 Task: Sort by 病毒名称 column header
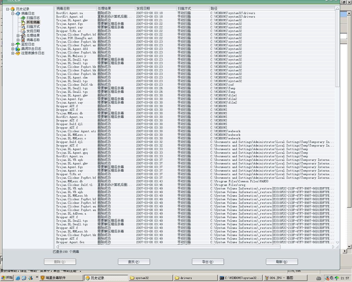(76, 9)
